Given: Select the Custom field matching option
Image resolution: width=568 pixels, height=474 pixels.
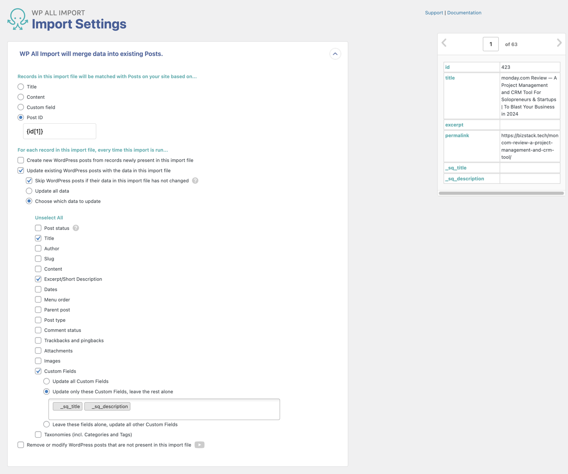Looking at the screenshot, I should click(21, 107).
